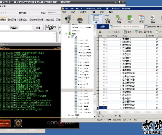Click the idx column header
The height and width of the screenshot is (135, 162).
[x=103, y=36]
